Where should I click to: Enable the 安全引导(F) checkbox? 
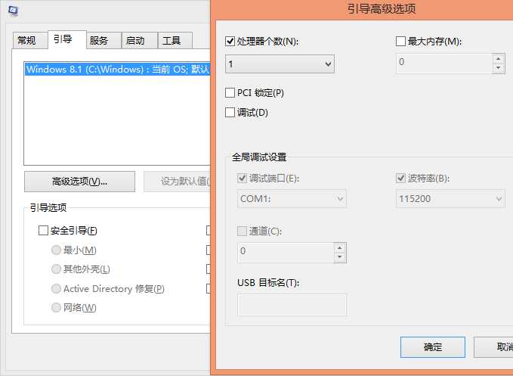tap(43, 230)
